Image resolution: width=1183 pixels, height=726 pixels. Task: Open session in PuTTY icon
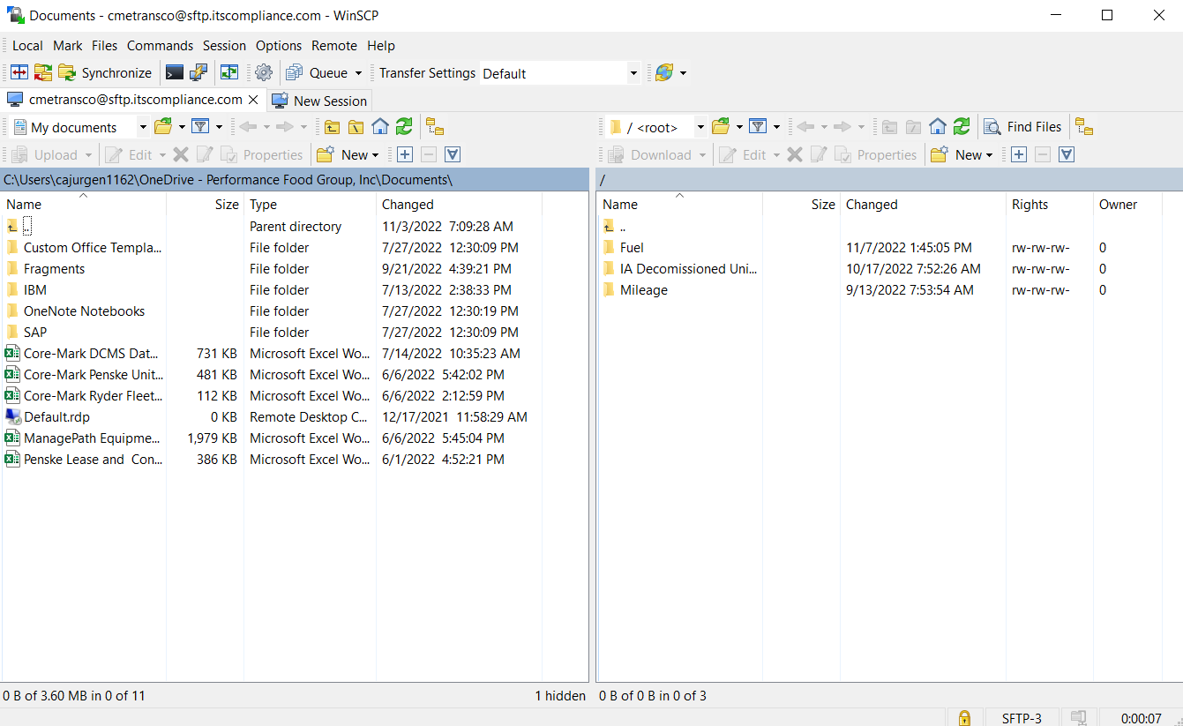pos(198,73)
